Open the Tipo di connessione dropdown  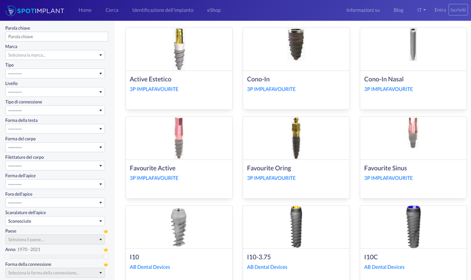(x=55, y=111)
